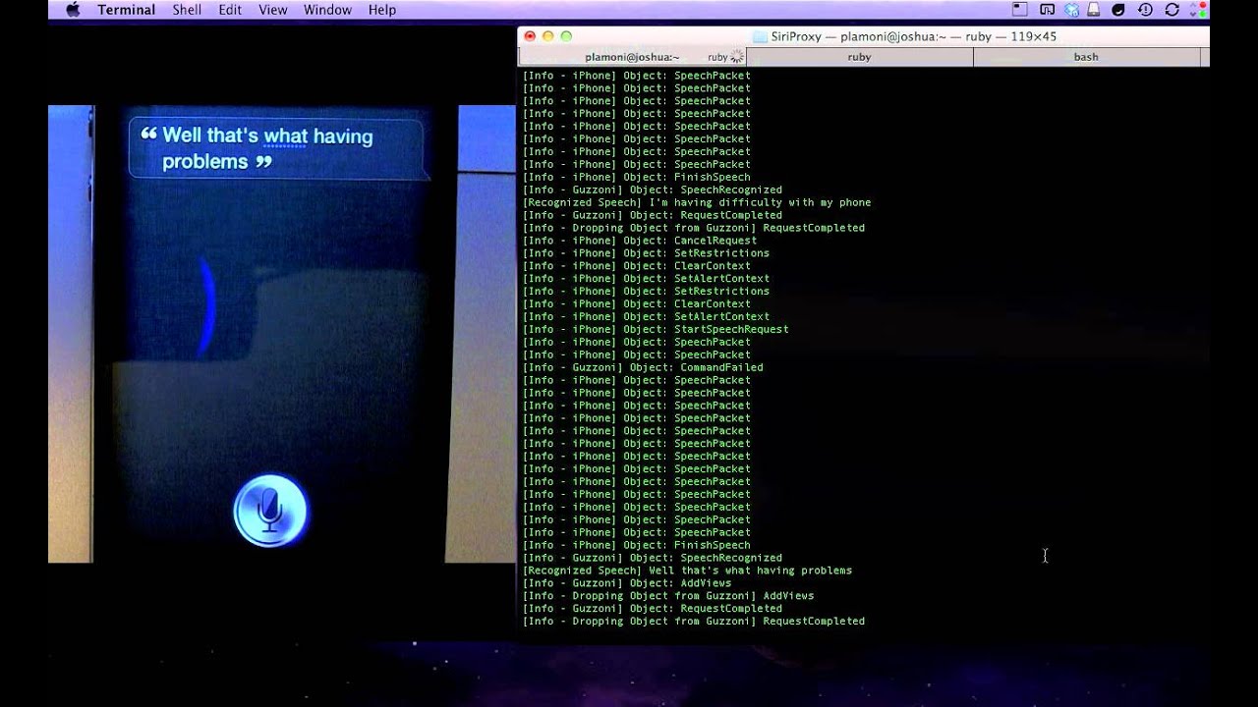Click the 'Guzzoni] Object: AddViews' log line

click(x=627, y=583)
